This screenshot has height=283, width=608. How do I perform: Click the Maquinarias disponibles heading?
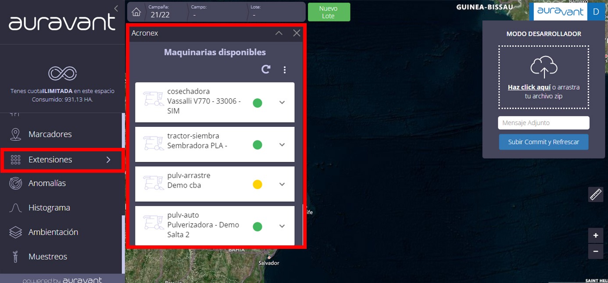215,52
